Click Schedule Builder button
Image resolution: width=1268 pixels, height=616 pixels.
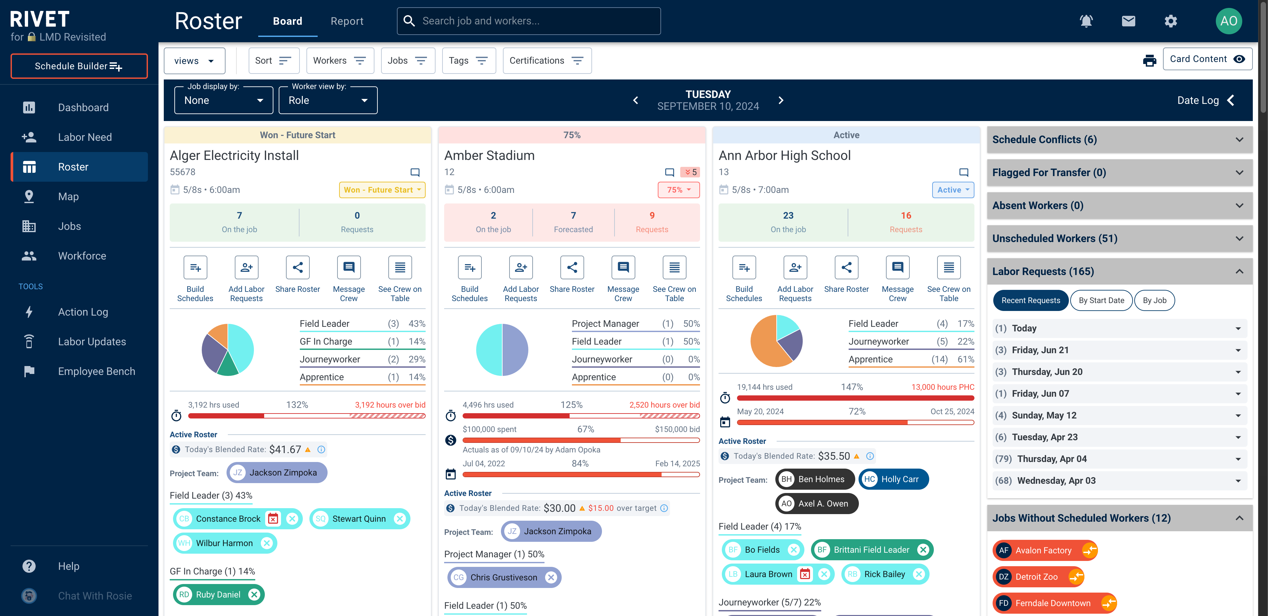pyautogui.click(x=79, y=66)
